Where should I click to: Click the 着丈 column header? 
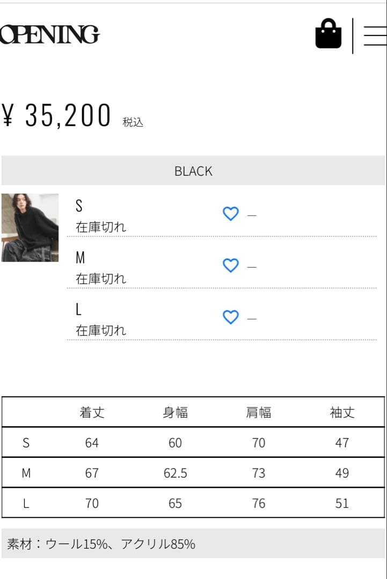click(92, 412)
